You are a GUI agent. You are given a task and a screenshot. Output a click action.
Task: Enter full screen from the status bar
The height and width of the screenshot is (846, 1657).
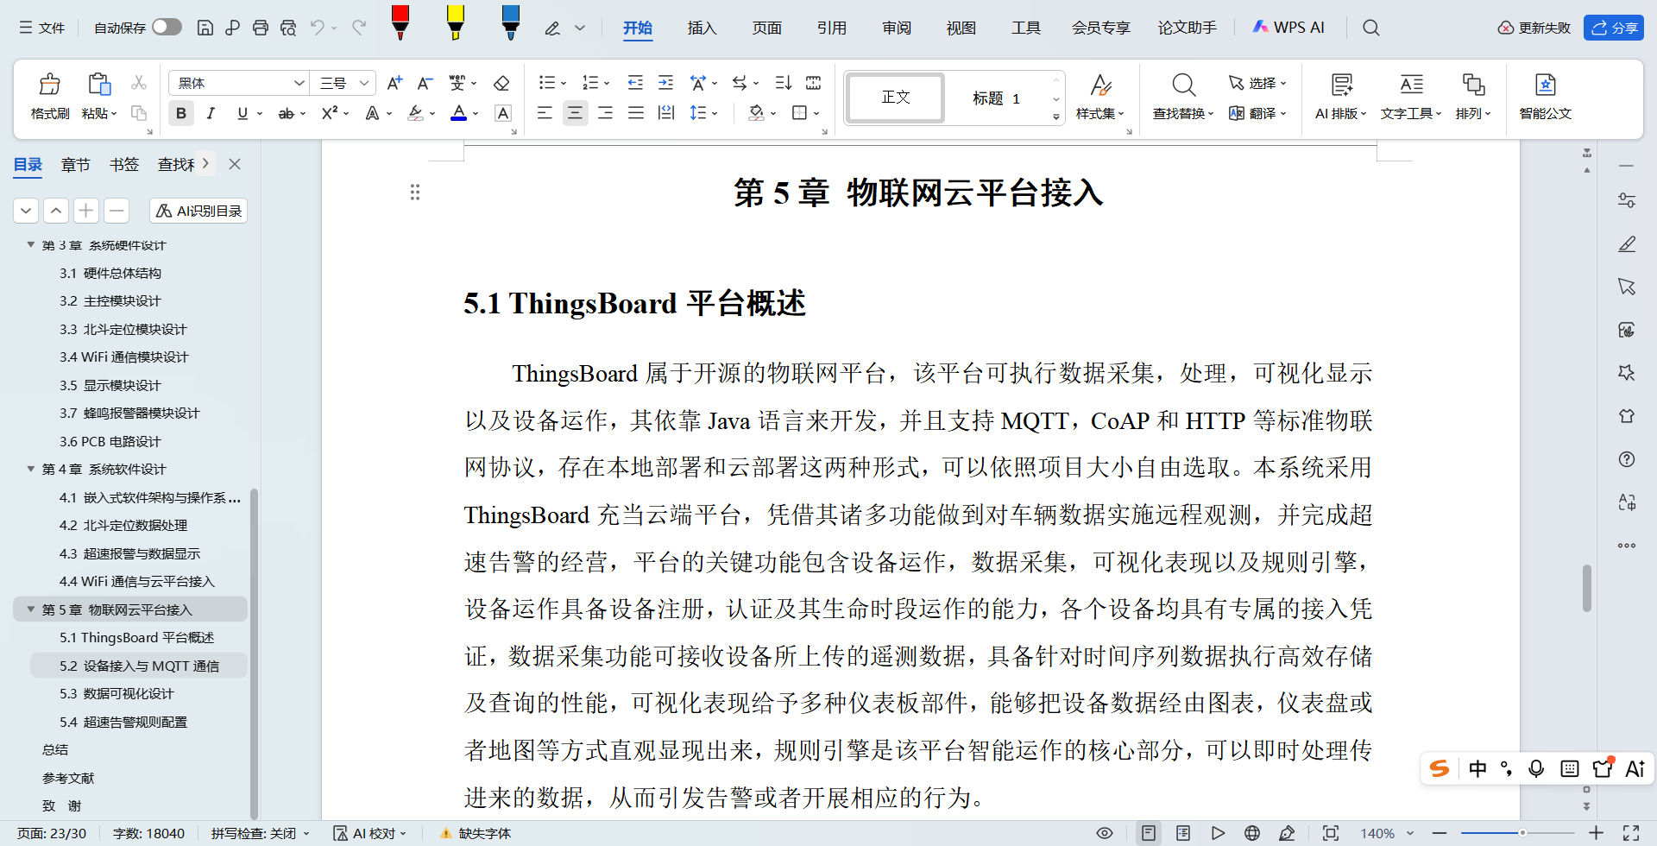click(x=1631, y=833)
